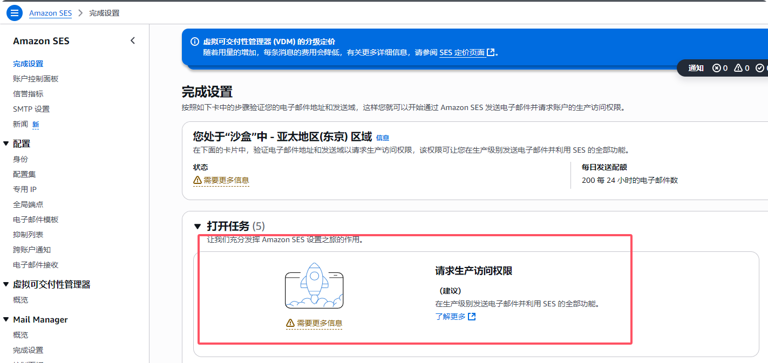This screenshot has height=363, width=768.
Task: Open 概览 under 虚拟可交付性管理器
Action: (x=21, y=300)
